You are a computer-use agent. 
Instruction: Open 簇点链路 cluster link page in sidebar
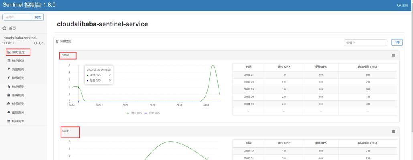pyautogui.click(x=18, y=61)
